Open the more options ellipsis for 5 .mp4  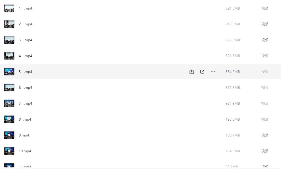point(213,72)
